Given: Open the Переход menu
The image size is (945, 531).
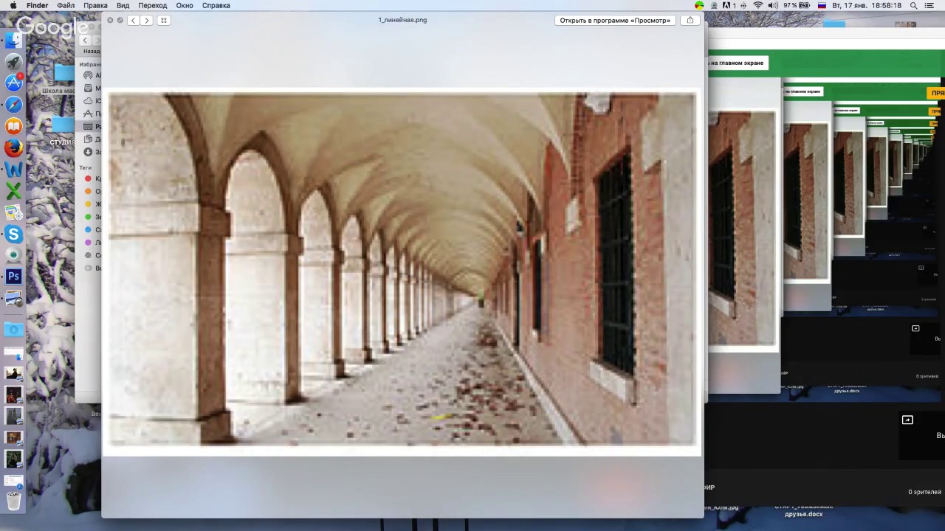Looking at the screenshot, I should (x=153, y=5).
